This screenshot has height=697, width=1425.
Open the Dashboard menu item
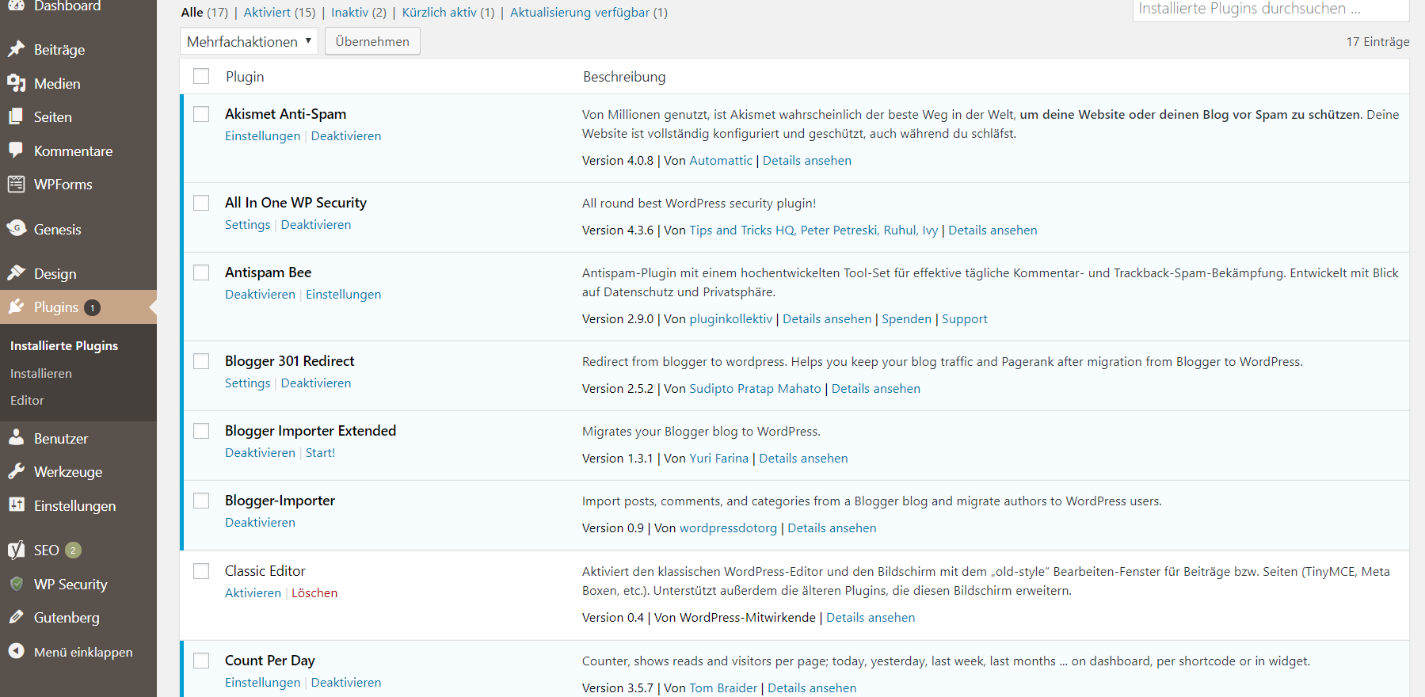click(x=67, y=6)
